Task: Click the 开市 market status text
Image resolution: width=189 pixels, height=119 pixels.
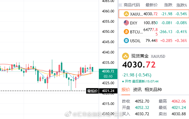Action: point(128,81)
